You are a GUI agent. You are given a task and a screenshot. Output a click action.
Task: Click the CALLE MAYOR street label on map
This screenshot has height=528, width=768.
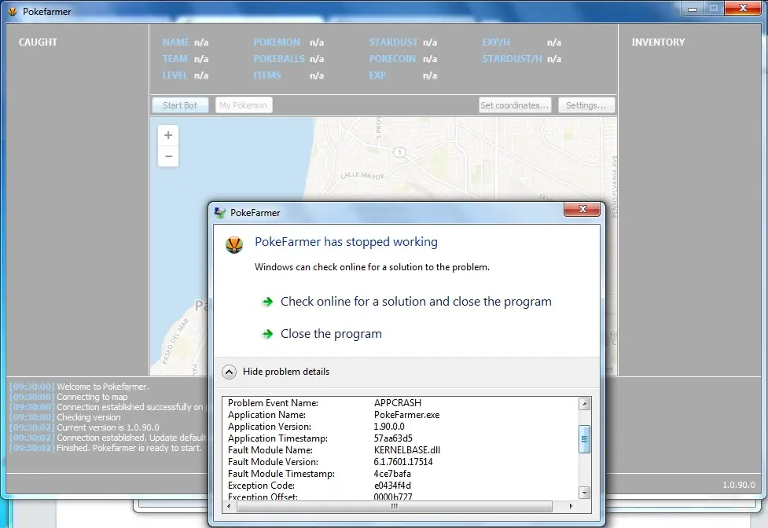(x=362, y=175)
